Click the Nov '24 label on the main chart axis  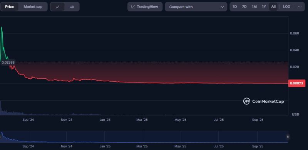pos(66,120)
